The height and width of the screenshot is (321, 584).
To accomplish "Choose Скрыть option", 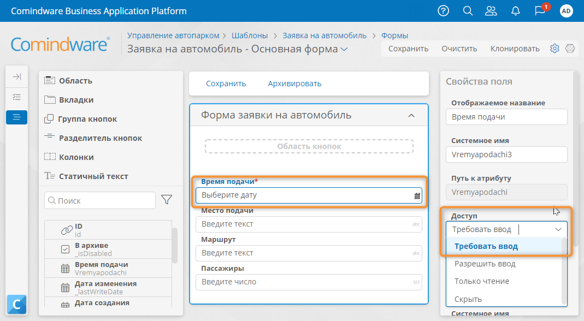I will point(504,299).
